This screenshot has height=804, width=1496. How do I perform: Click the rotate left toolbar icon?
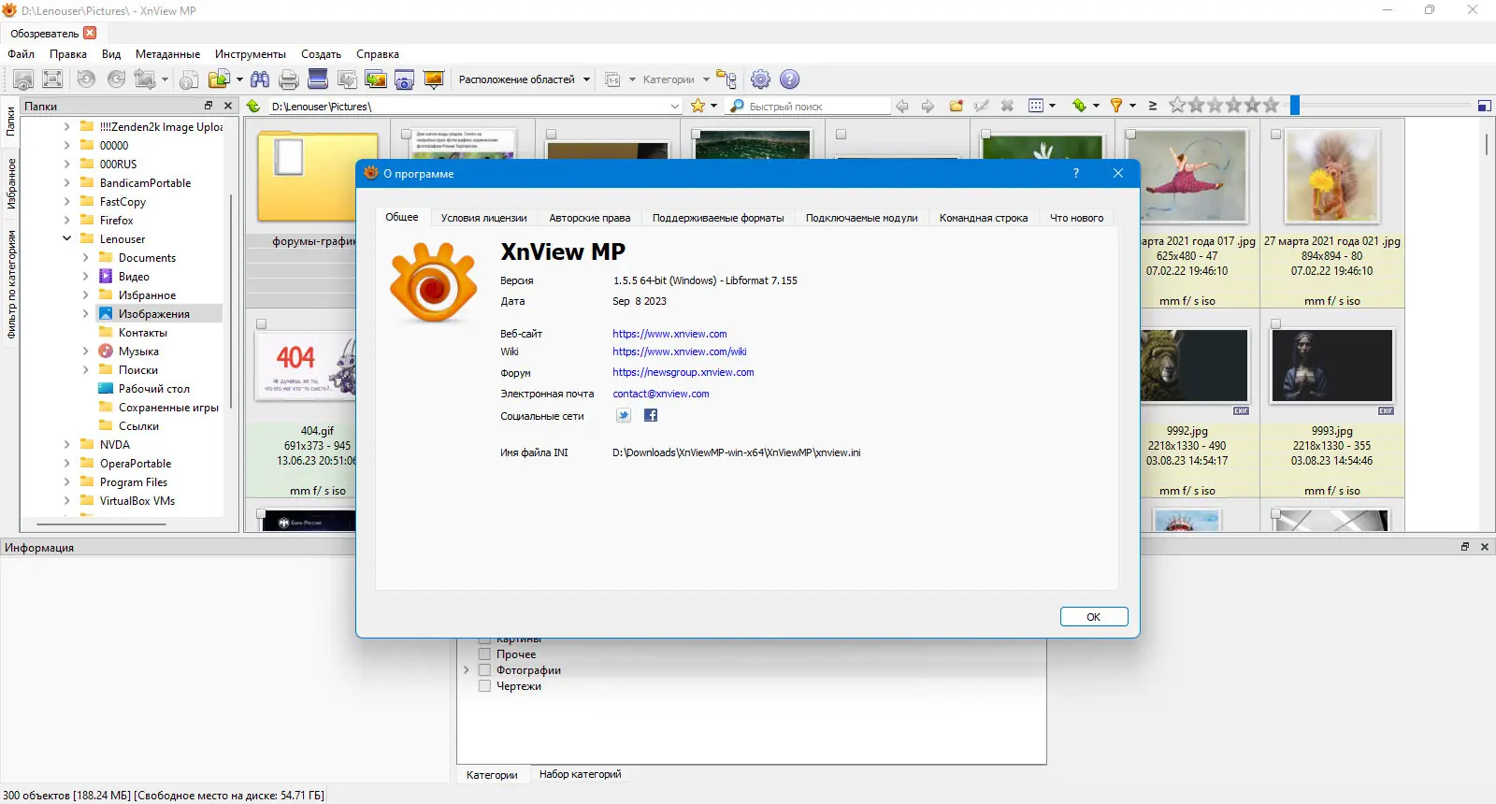86,79
